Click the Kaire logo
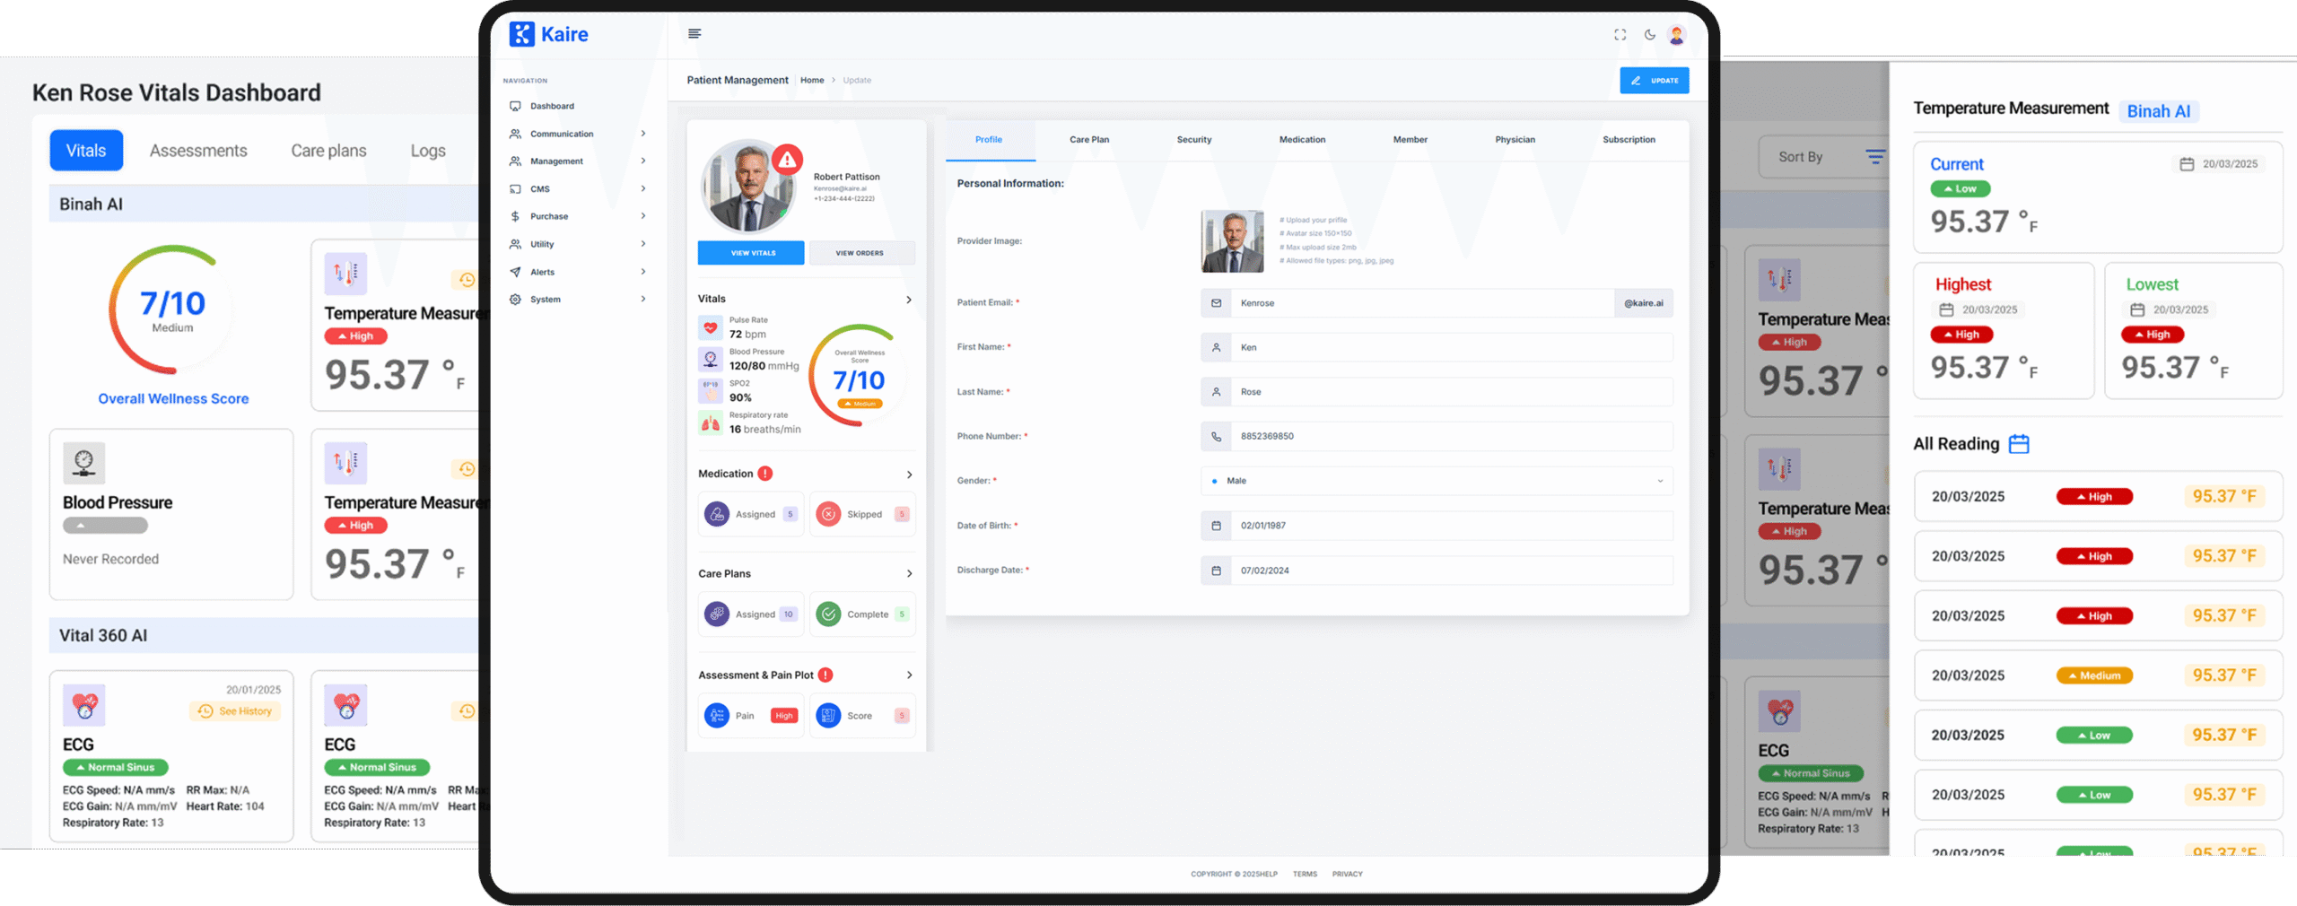 click(x=548, y=34)
